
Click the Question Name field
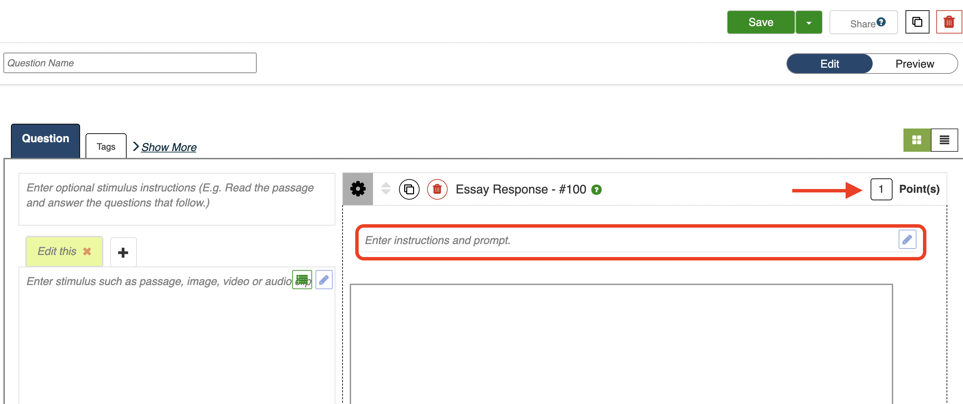[x=130, y=63]
